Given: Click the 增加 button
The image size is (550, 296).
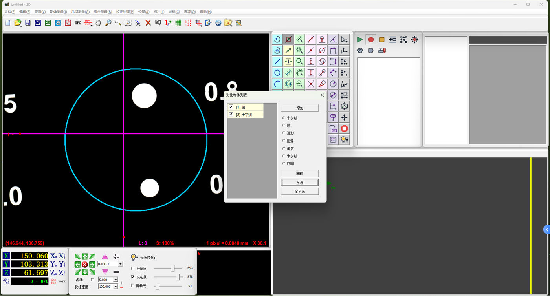Looking at the screenshot, I should point(300,108).
